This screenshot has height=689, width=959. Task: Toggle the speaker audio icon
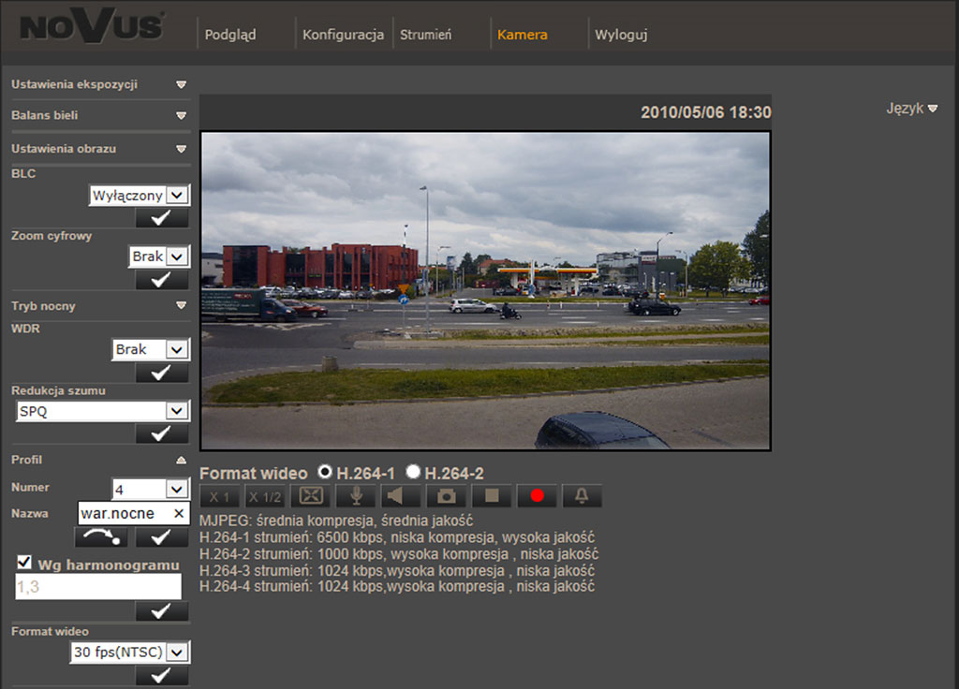coord(401,496)
